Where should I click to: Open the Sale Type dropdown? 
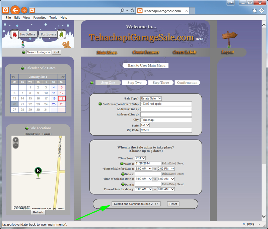[x=151, y=98]
